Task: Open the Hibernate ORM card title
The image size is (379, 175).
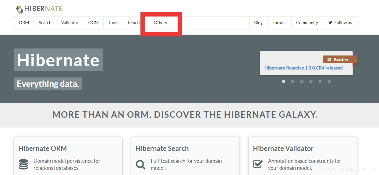Action: [43, 148]
